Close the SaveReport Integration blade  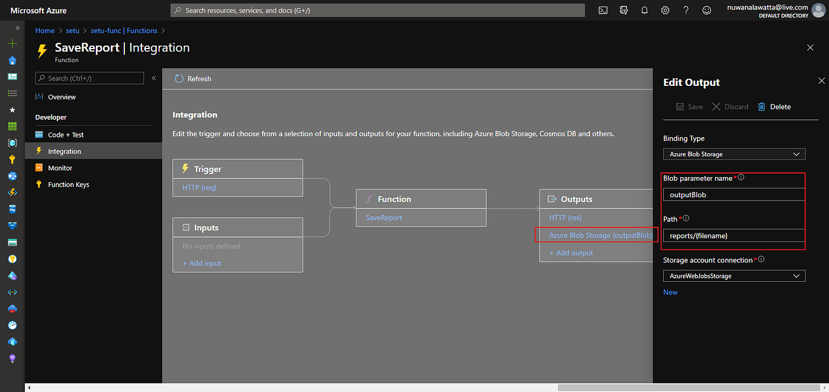pos(811,47)
